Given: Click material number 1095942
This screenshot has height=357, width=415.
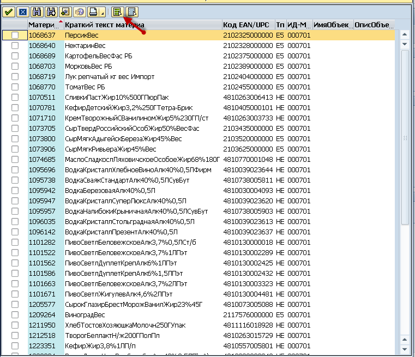Looking at the screenshot, I should [x=42, y=190].
